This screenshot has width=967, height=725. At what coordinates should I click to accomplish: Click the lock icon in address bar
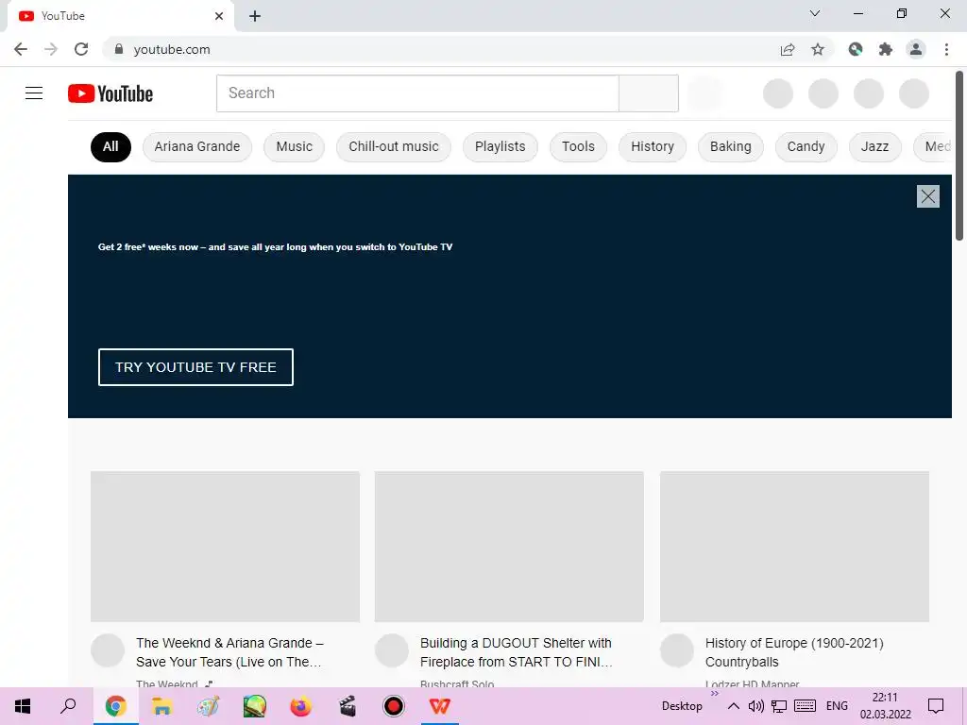click(x=119, y=49)
